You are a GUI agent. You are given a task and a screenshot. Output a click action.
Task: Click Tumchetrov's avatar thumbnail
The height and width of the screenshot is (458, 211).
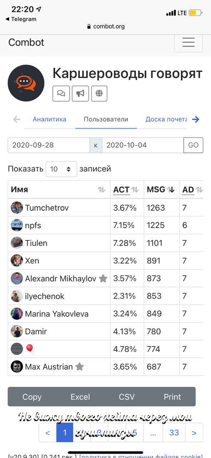tap(17, 208)
